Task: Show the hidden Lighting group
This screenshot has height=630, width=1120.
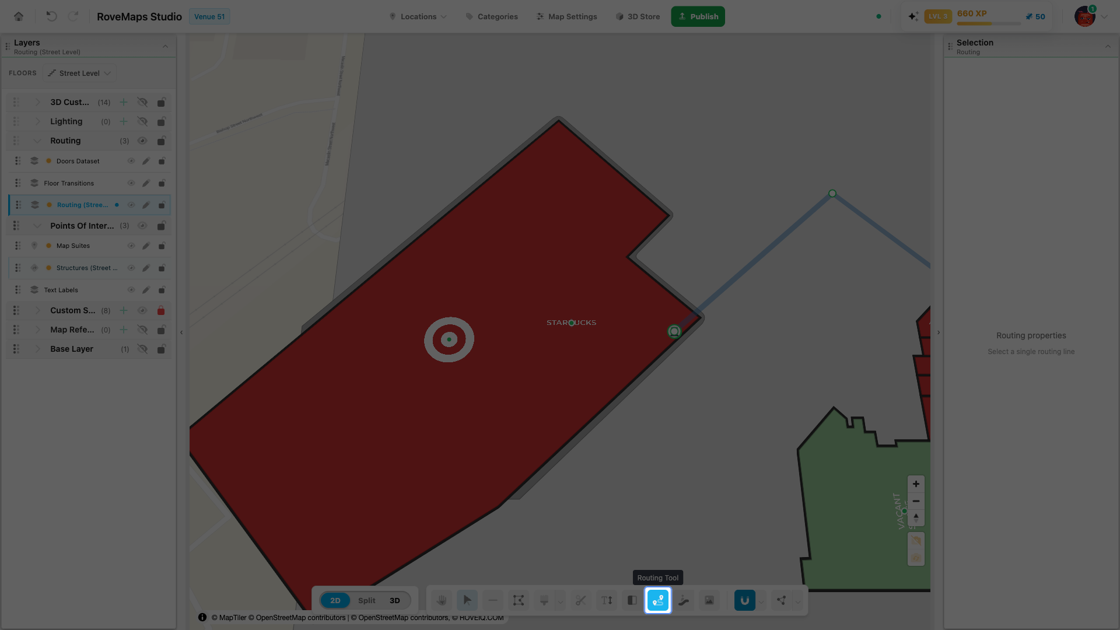Action: click(x=142, y=121)
